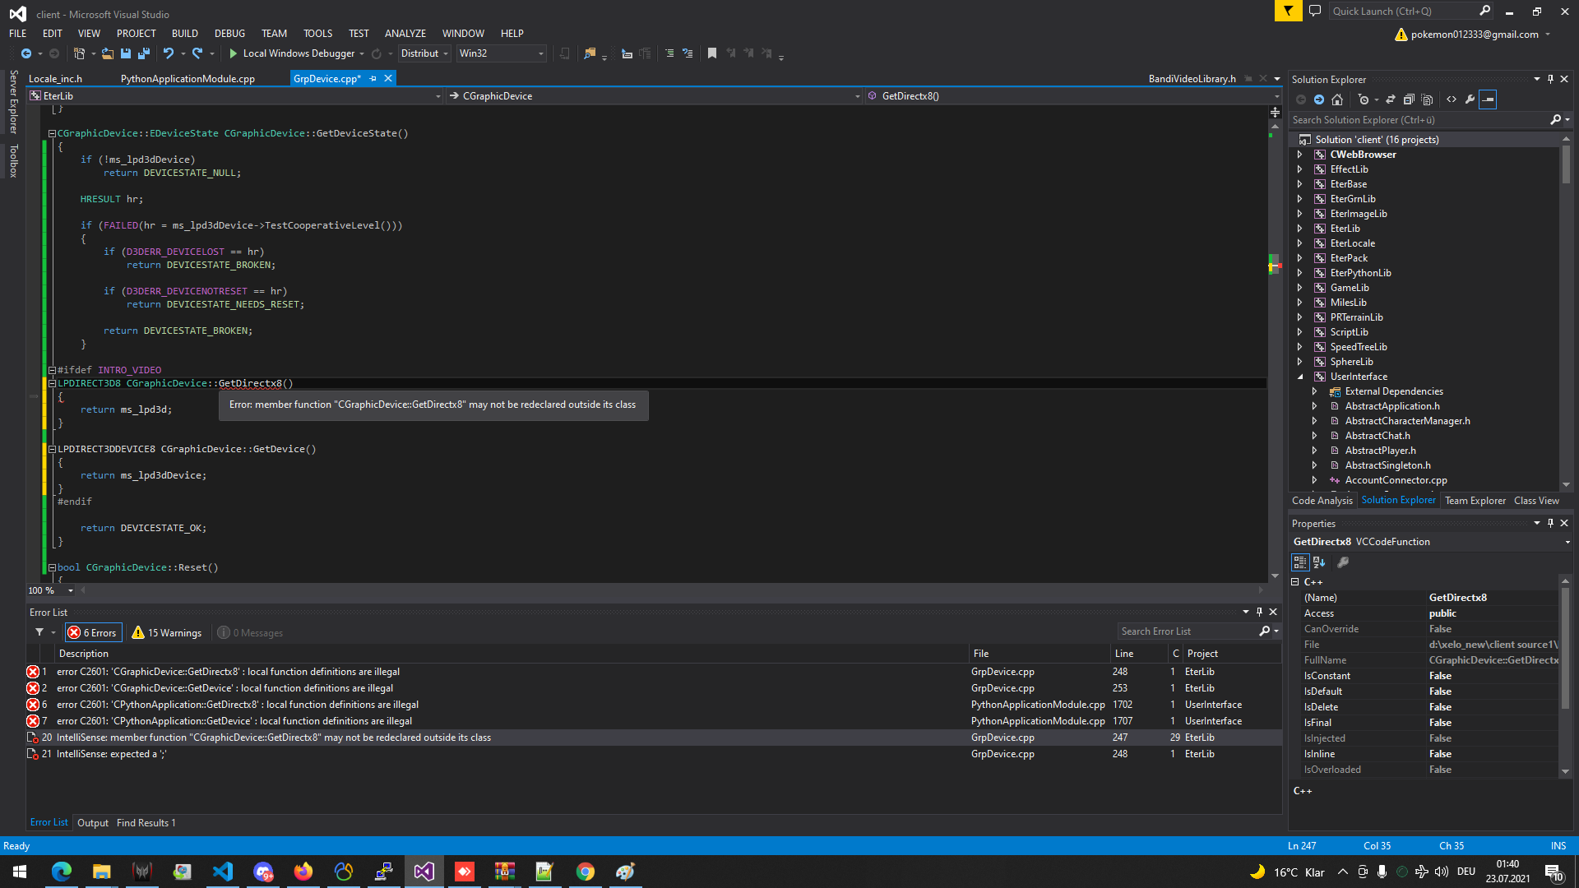Toggle Preview Selected Items in Solution Explorer

pyautogui.click(x=1488, y=99)
